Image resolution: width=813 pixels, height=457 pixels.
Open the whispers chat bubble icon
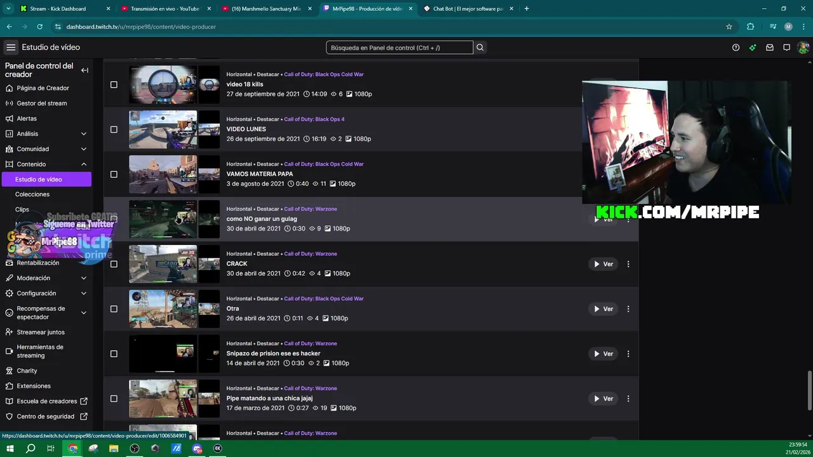coord(786,48)
